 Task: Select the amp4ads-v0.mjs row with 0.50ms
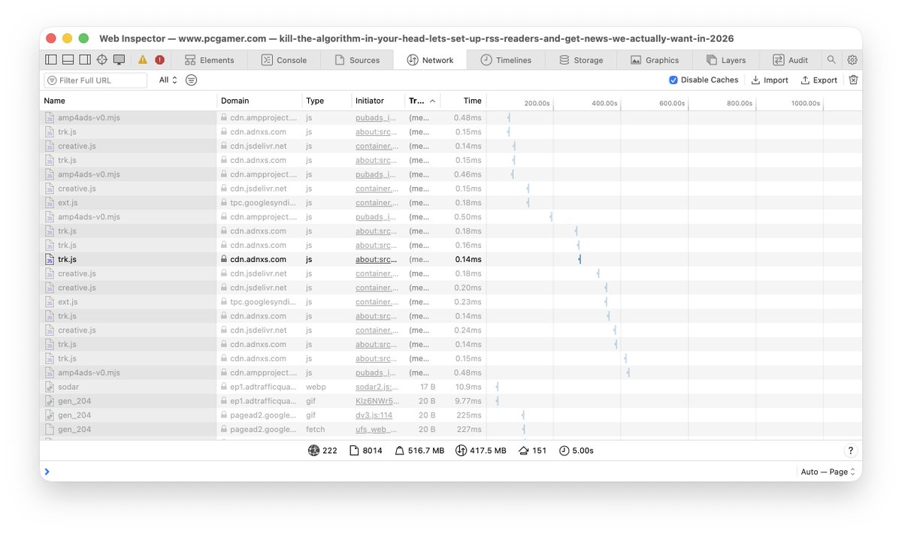point(451,217)
